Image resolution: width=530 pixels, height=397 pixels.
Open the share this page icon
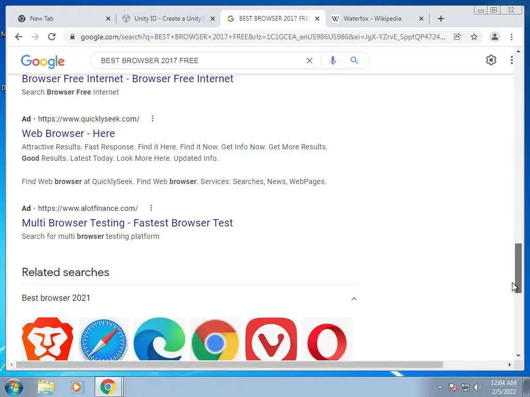pyautogui.click(x=458, y=37)
